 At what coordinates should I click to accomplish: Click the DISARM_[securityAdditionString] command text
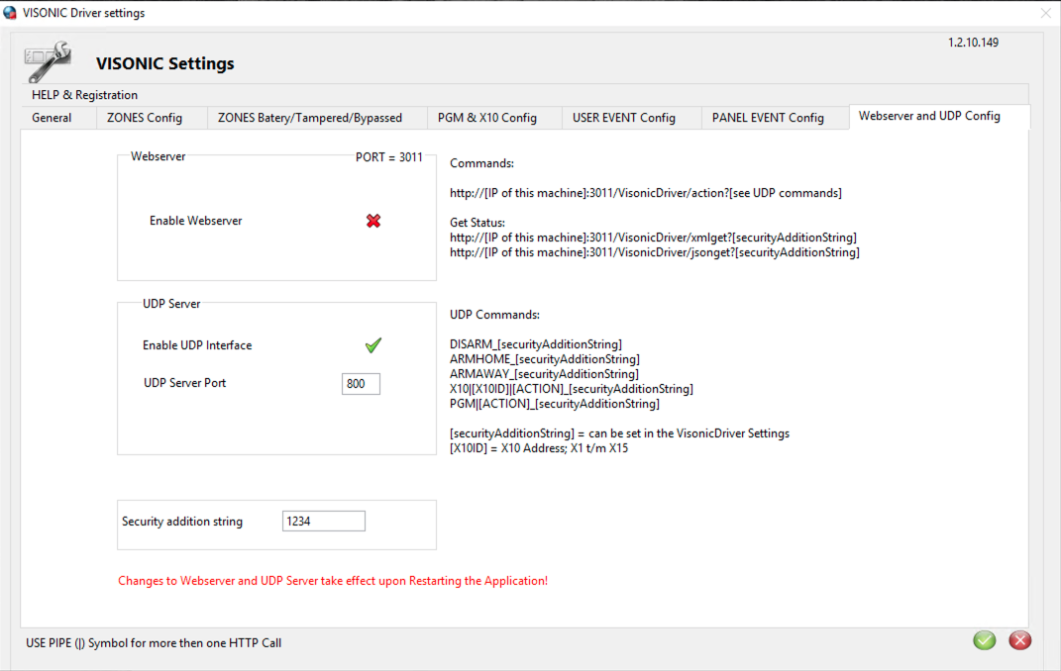(536, 344)
